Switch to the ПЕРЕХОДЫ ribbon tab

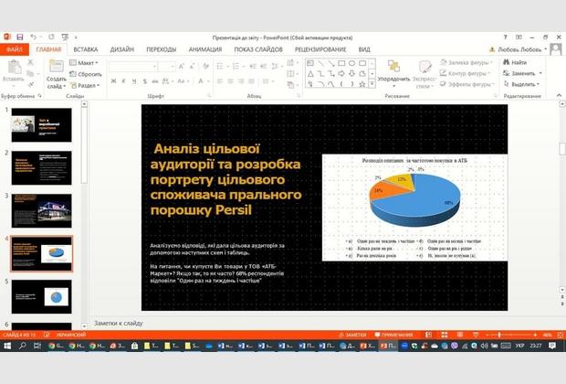pos(162,49)
